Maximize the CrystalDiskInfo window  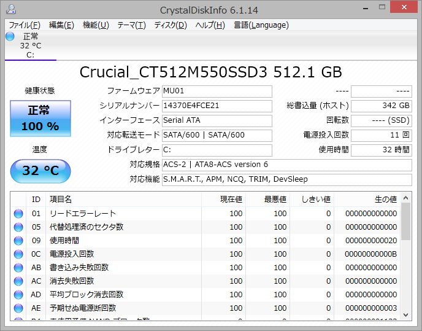point(382,7)
